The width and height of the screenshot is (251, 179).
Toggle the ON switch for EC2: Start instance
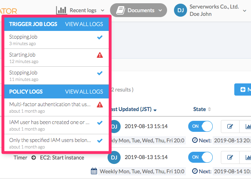(x=200, y=157)
